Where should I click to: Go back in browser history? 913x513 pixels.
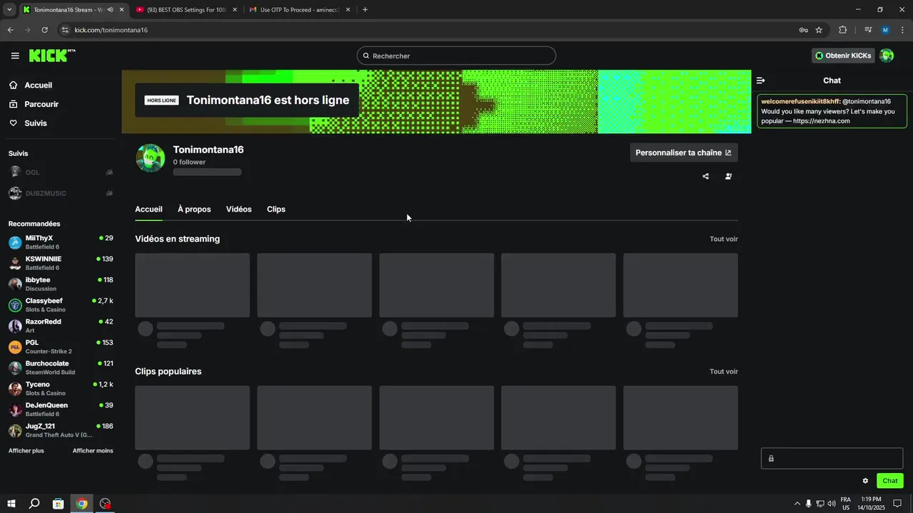coord(10,30)
